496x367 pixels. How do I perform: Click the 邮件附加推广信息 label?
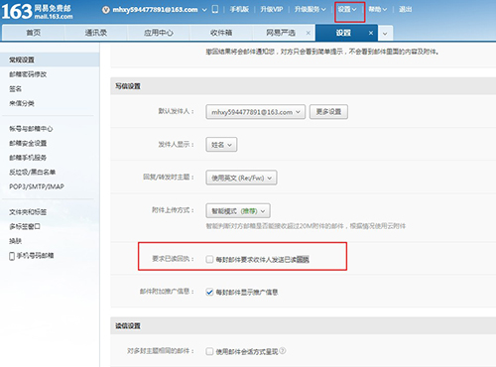[167, 292]
